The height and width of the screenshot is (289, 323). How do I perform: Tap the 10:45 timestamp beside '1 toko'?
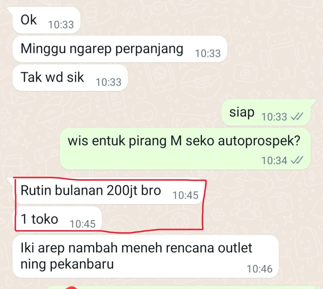click(x=83, y=224)
